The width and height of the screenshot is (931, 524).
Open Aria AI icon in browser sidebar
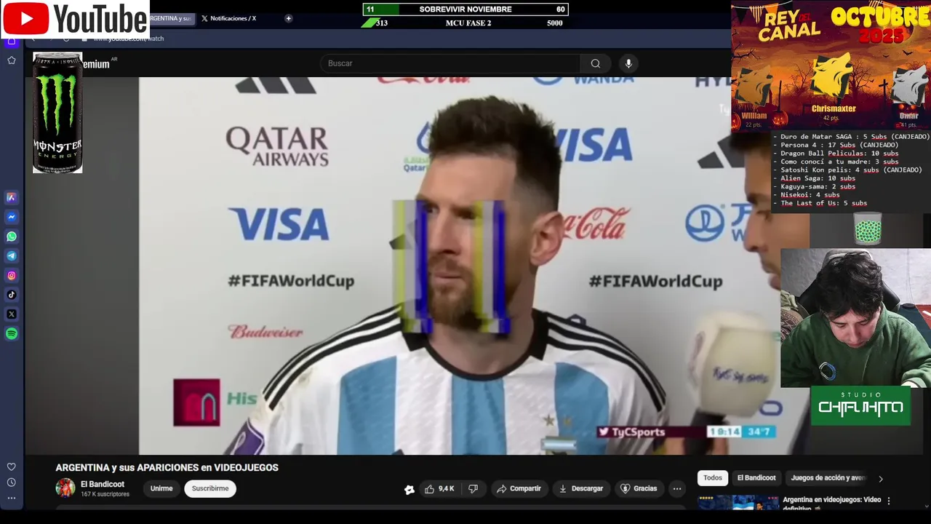coord(12,197)
